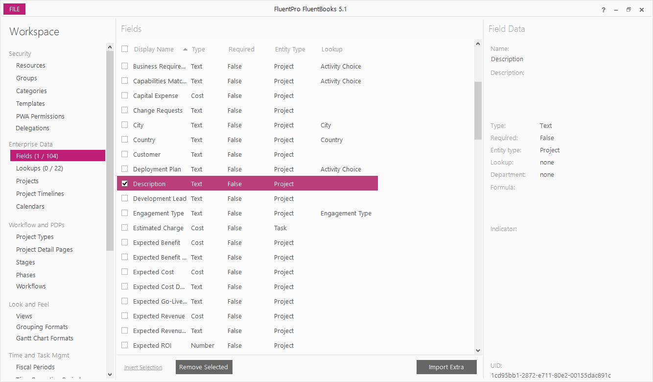
Task: Click the Workspace sidebar scroll down arrow
Action: 110,375
